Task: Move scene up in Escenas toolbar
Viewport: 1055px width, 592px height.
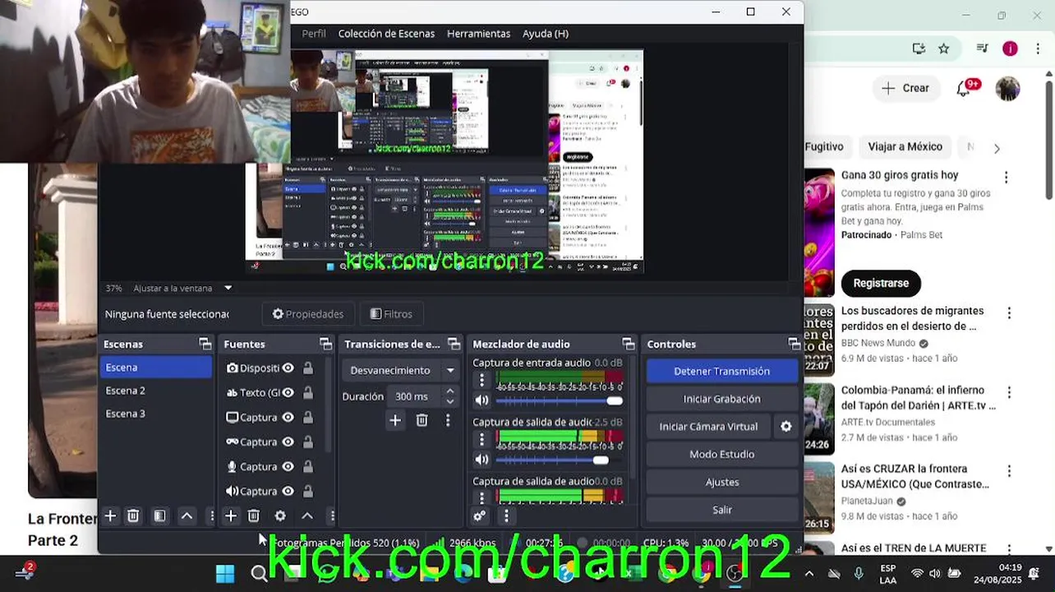Action: tap(187, 516)
